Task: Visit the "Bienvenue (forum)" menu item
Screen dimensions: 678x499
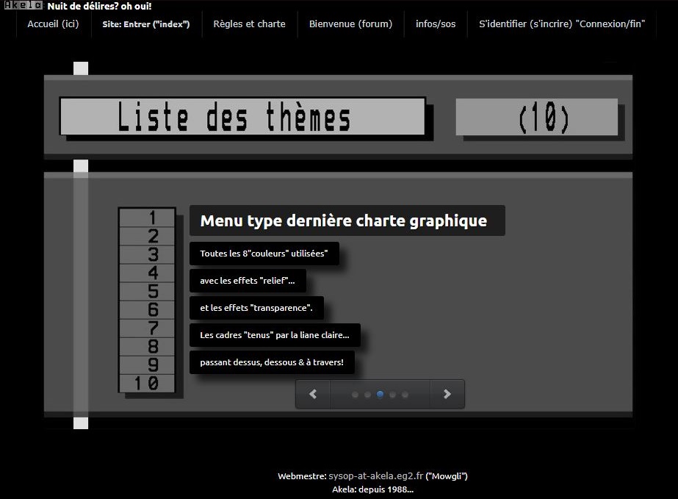Action: [350, 24]
